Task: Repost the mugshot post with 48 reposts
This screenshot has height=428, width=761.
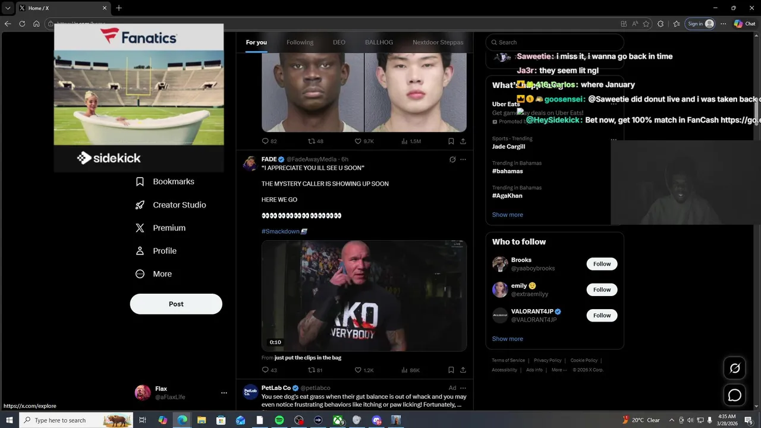Action: 315,141
